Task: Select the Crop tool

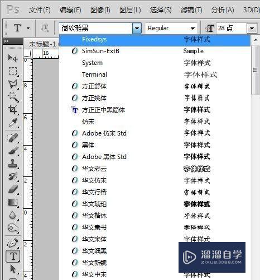Action: [13, 110]
